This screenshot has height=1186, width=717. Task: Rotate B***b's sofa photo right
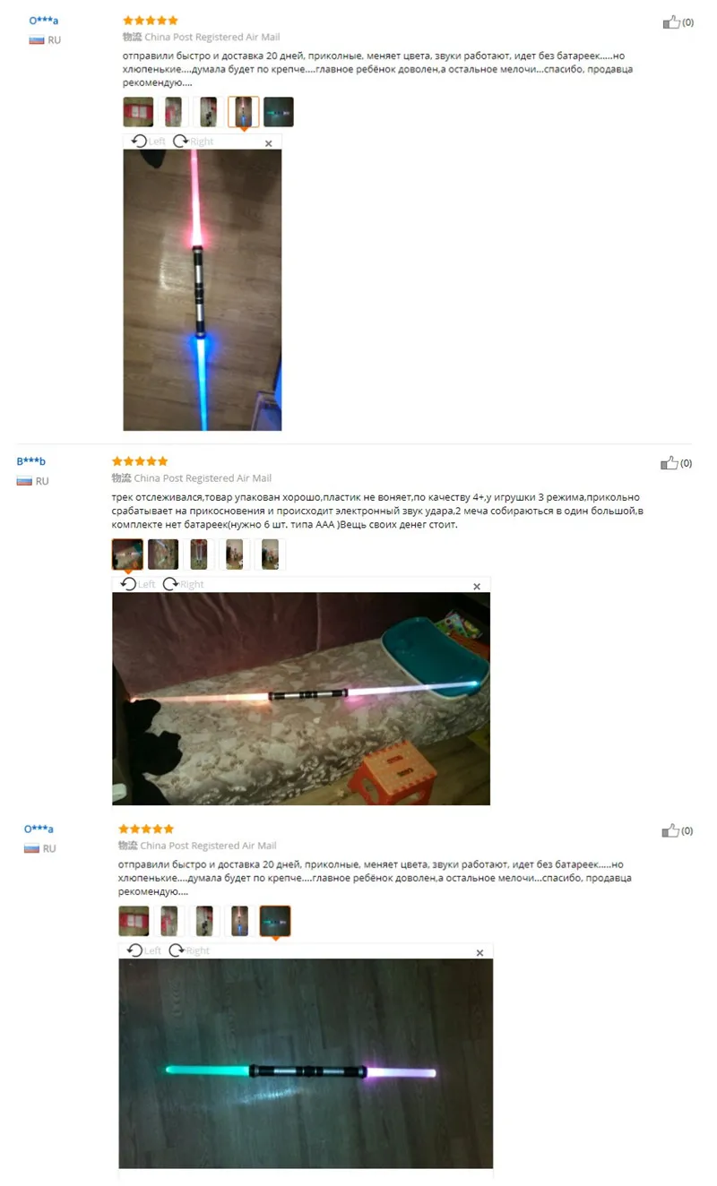point(183,584)
